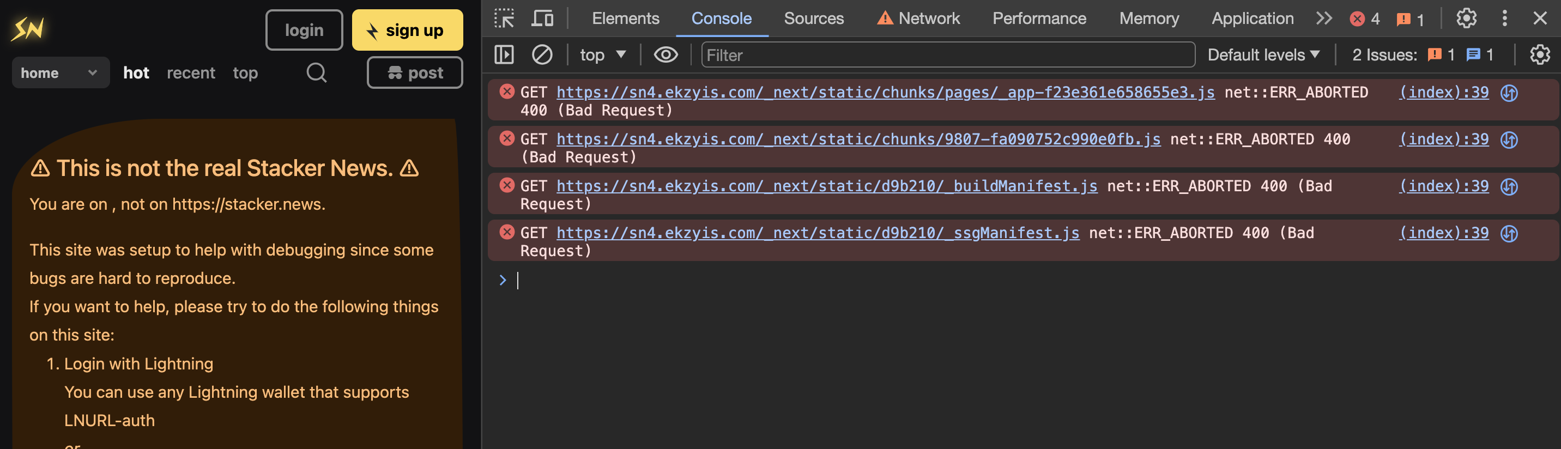Screen dimensions: 1561x449
Task: Open live expression eye icon
Action: point(665,55)
